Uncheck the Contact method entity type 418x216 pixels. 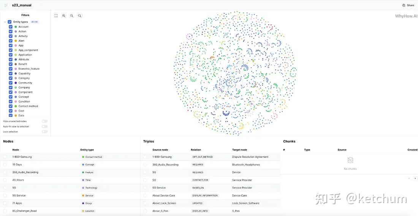[x=11, y=106]
